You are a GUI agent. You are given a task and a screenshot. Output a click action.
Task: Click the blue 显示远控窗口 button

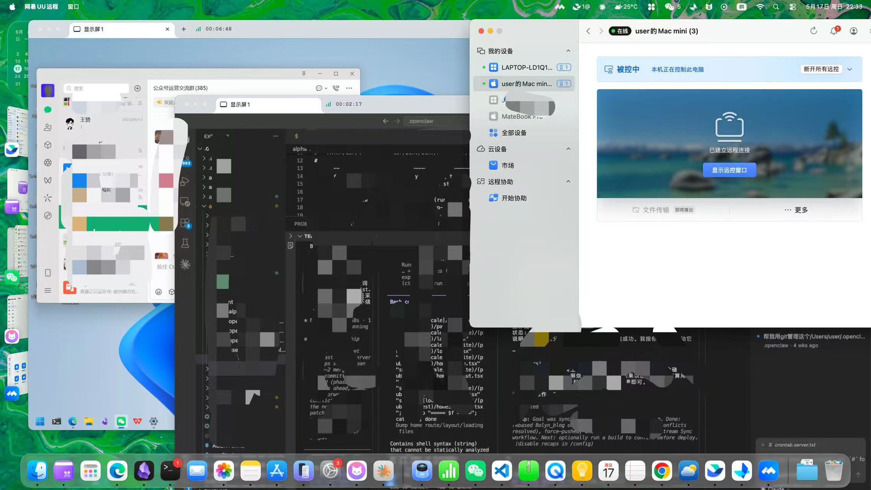pyautogui.click(x=729, y=170)
